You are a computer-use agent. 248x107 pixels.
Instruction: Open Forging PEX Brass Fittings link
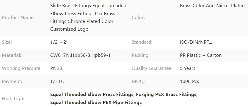click(x=166, y=95)
